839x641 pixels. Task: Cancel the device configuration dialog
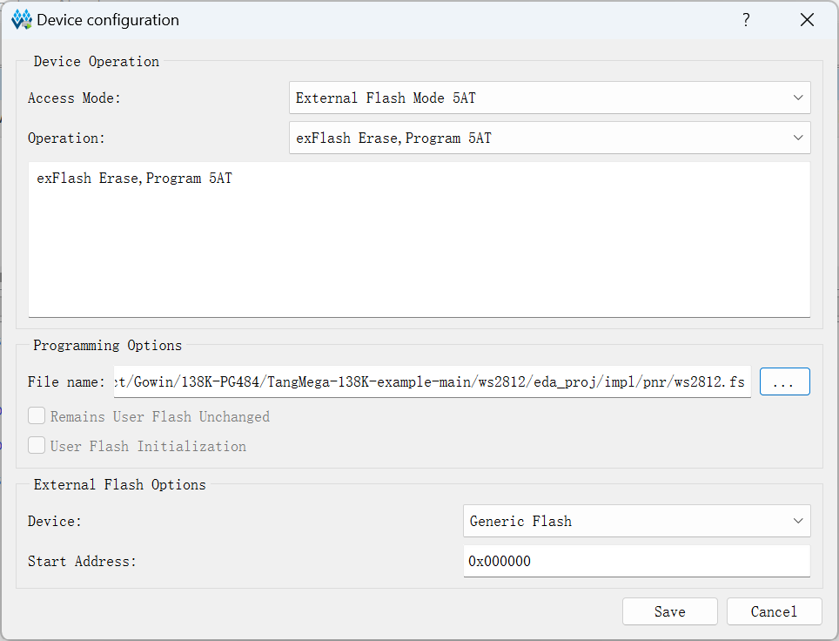(x=774, y=611)
